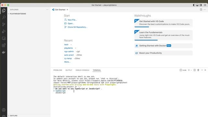
Task: Close the Get Started tab
Action: click(x=67, y=10)
